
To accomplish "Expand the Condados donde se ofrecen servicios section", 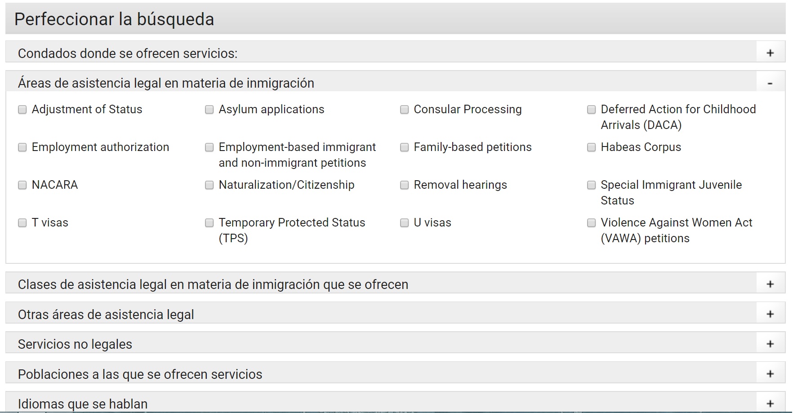I will tap(771, 53).
